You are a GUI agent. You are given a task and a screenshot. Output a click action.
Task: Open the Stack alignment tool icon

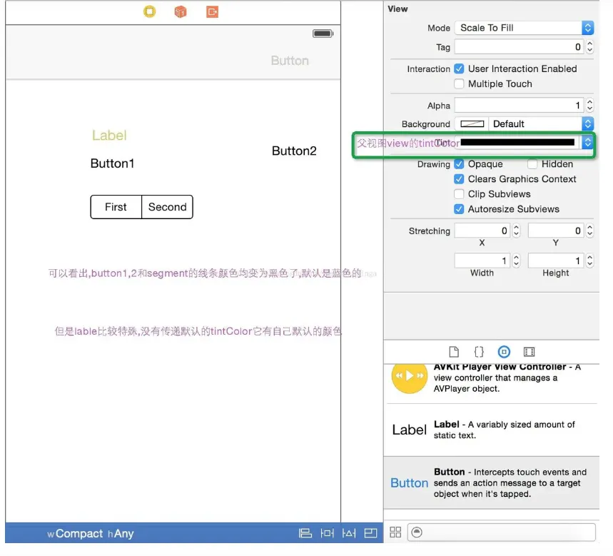click(x=305, y=533)
